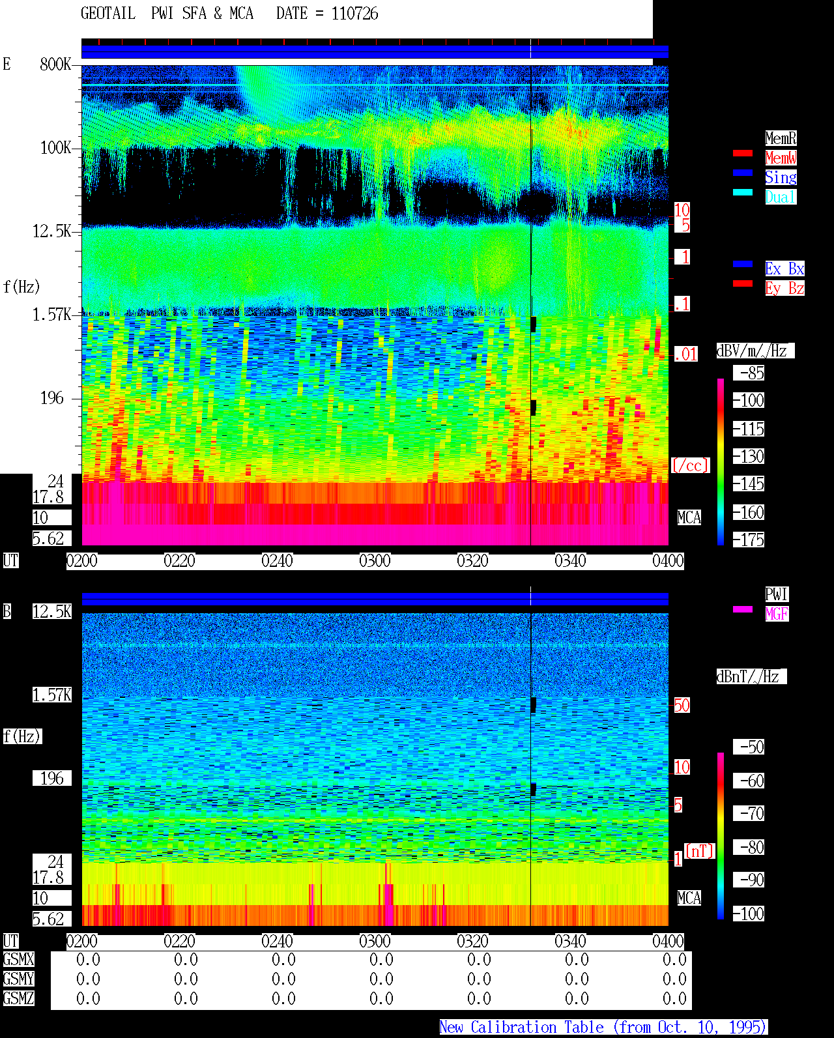Click the blue mode bar above the B panel
The height and width of the screenshot is (1038, 834).
pos(375,599)
